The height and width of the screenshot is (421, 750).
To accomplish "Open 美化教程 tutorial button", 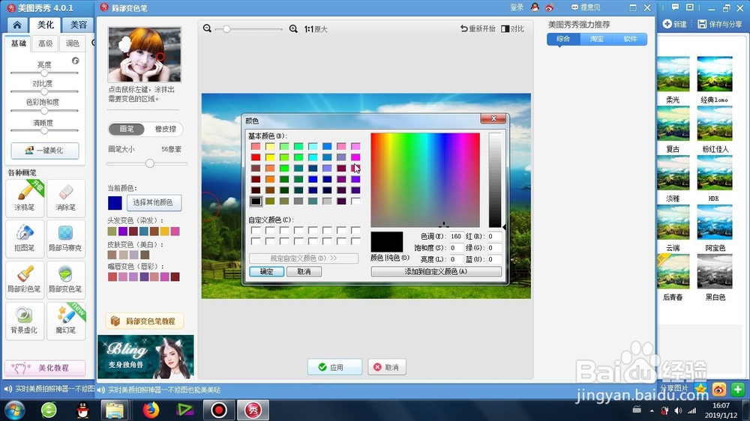I will coord(45,368).
